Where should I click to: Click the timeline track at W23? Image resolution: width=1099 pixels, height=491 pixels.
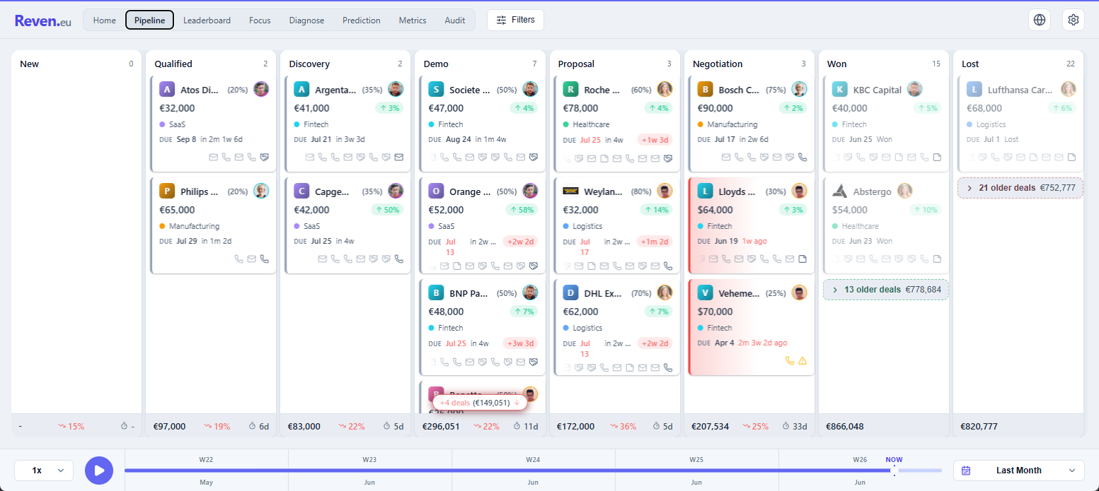369,470
